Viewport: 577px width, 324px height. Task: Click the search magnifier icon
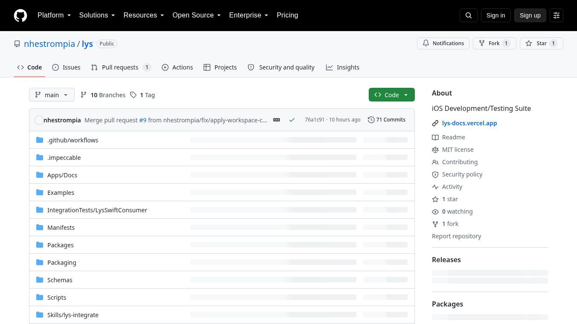[469, 15]
